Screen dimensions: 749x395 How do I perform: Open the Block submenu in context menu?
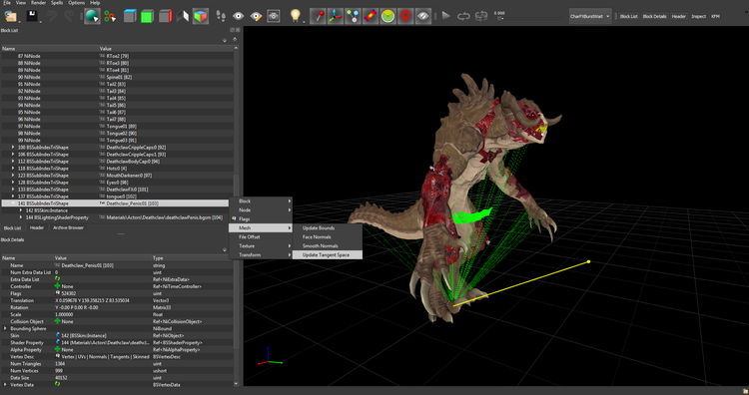tap(261, 200)
